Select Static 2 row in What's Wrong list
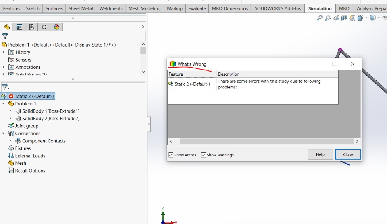Viewport: 387px width, 224px height. (x=192, y=84)
